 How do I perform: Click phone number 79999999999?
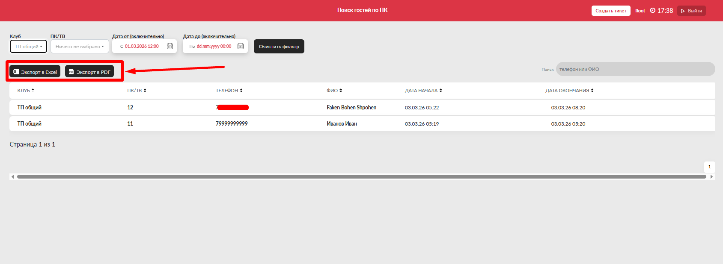pos(232,123)
